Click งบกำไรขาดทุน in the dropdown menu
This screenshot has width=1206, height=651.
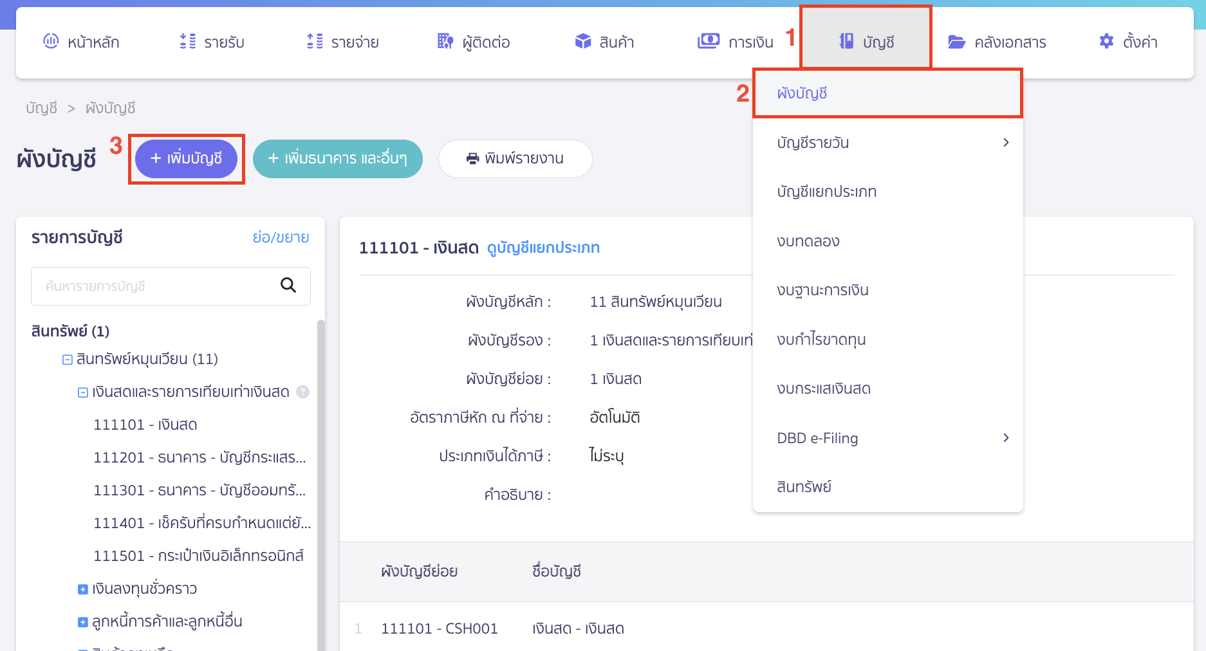[x=821, y=339]
